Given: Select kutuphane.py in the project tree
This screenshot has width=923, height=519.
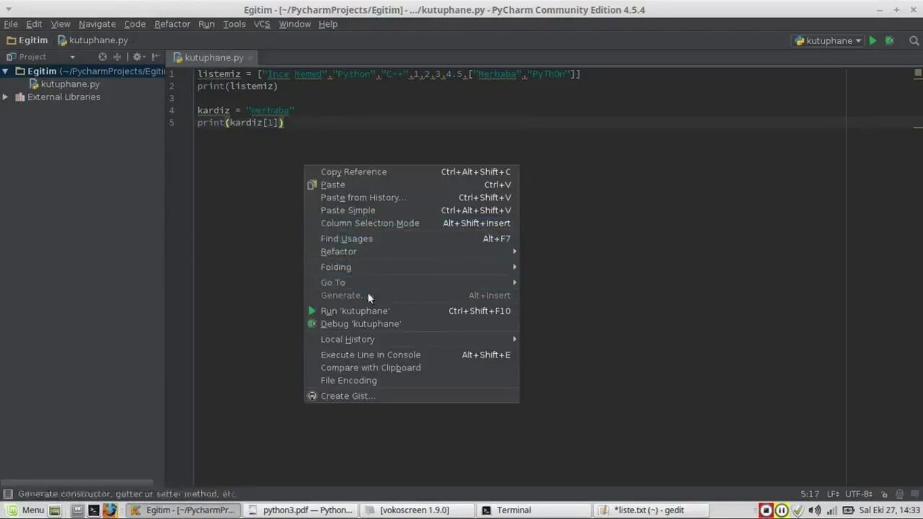Looking at the screenshot, I should click(70, 84).
